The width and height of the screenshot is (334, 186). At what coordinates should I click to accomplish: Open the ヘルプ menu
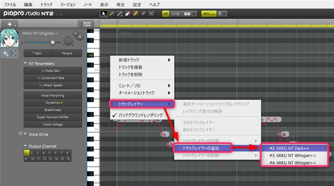(154, 5)
